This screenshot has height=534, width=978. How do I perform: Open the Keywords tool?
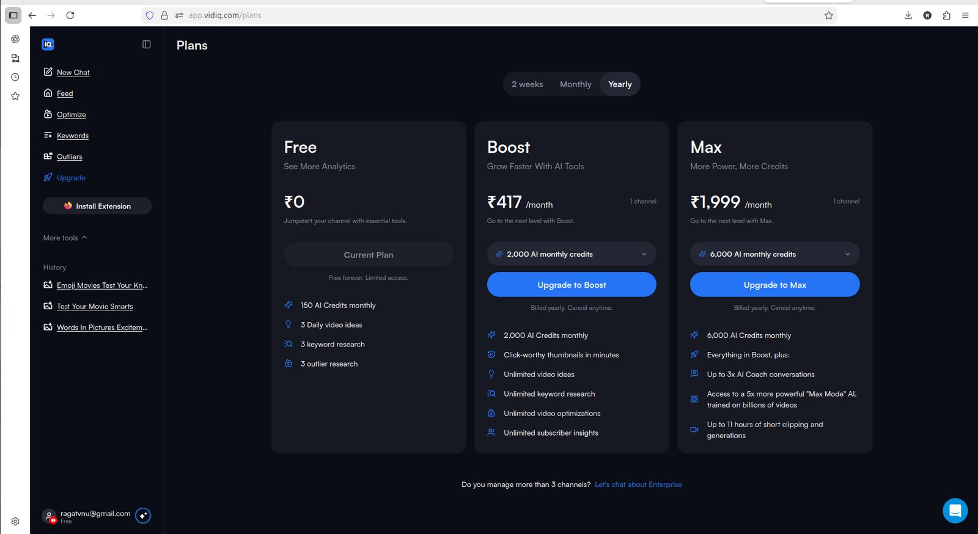click(72, 136)
